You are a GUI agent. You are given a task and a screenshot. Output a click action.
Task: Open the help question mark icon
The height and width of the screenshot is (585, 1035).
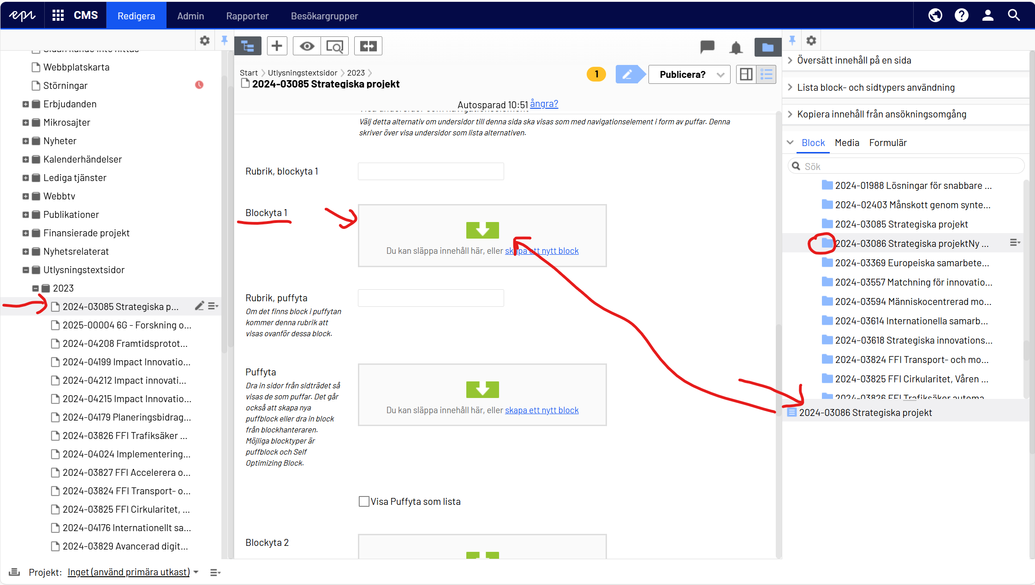(x=961, y=15)
